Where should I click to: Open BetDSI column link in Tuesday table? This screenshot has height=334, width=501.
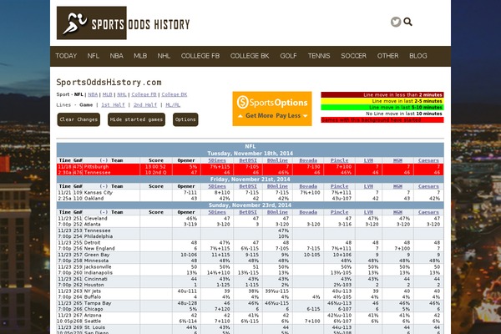click(248, 160)
